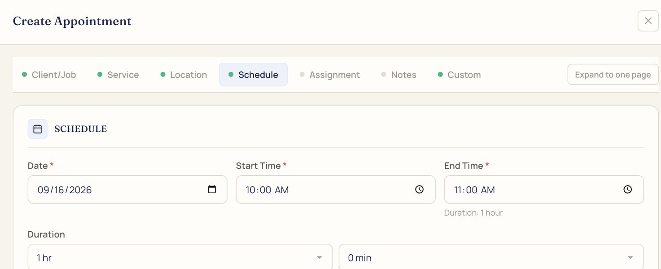Close the Create Appointment dialog
Image resolution: width=661 pixels, height=269 pixels.
[x=648, y=21]
